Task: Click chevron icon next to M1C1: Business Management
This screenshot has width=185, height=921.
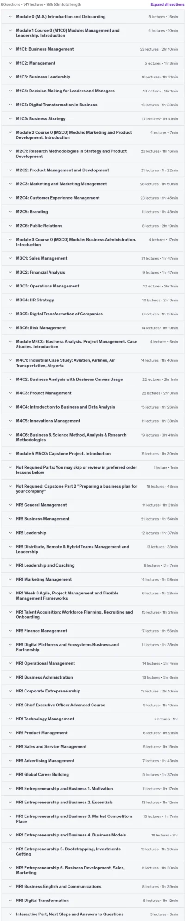Action: coord(10,49)
